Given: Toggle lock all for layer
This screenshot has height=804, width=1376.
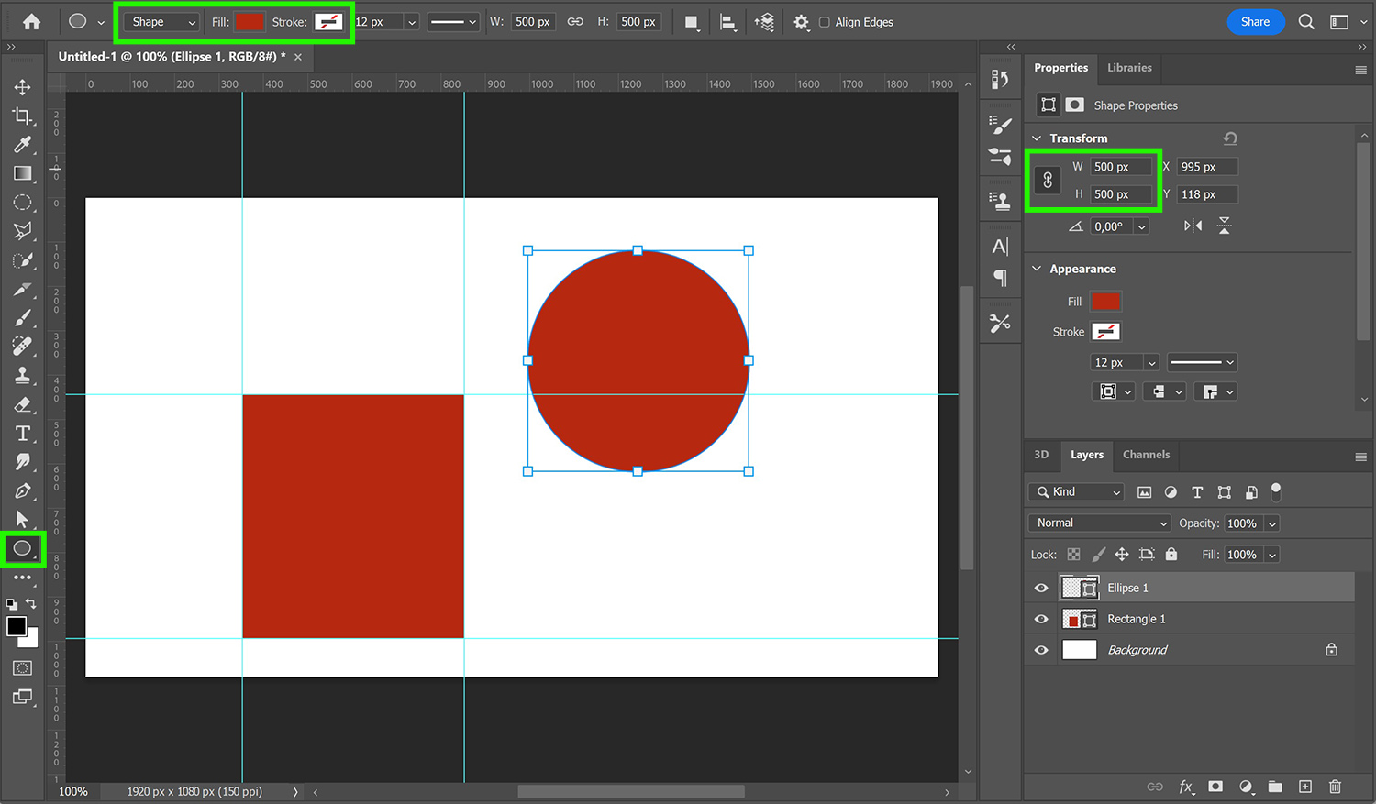Looking at the screenshot, I should (x=1171, y=555).
